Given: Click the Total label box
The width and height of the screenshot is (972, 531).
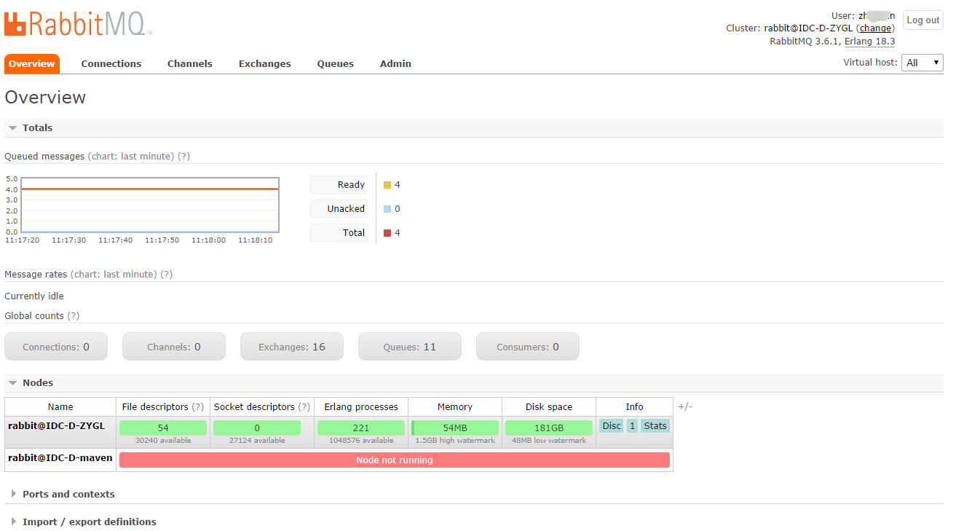Looking at the screenshot, I should pyautogui.click(x=339, y=233).
